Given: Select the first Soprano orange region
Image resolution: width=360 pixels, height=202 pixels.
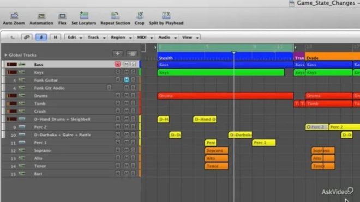Looking at the screenshot, I should [217, 150].
